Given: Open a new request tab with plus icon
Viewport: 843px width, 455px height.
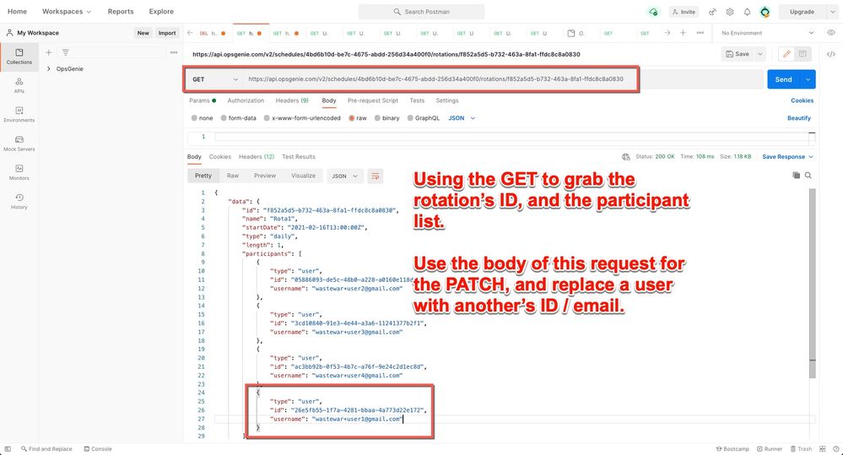Looking at the screenshot, I should point(683,33).
